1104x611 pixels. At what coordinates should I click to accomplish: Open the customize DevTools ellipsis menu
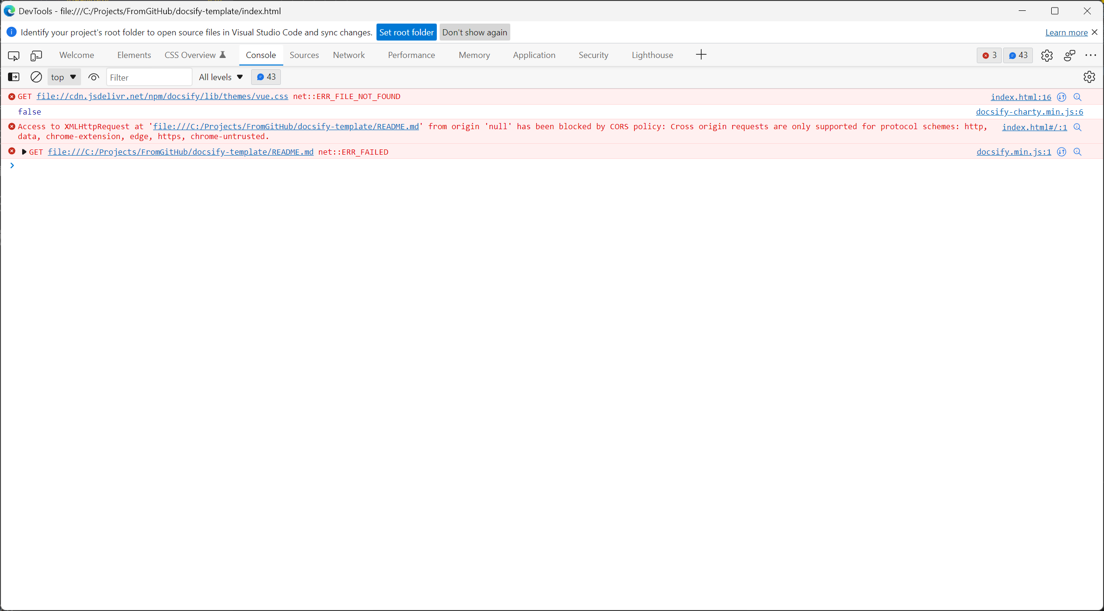[1090, 55]
